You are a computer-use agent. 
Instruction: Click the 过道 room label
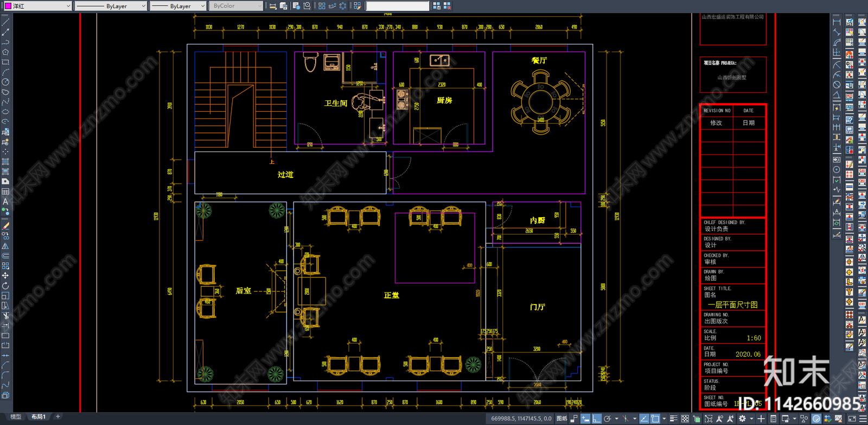(x=285, y=175)
